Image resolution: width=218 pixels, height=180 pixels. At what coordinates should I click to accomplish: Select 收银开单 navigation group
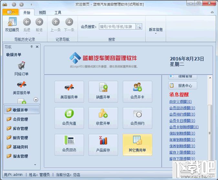(x=22, y=110)
